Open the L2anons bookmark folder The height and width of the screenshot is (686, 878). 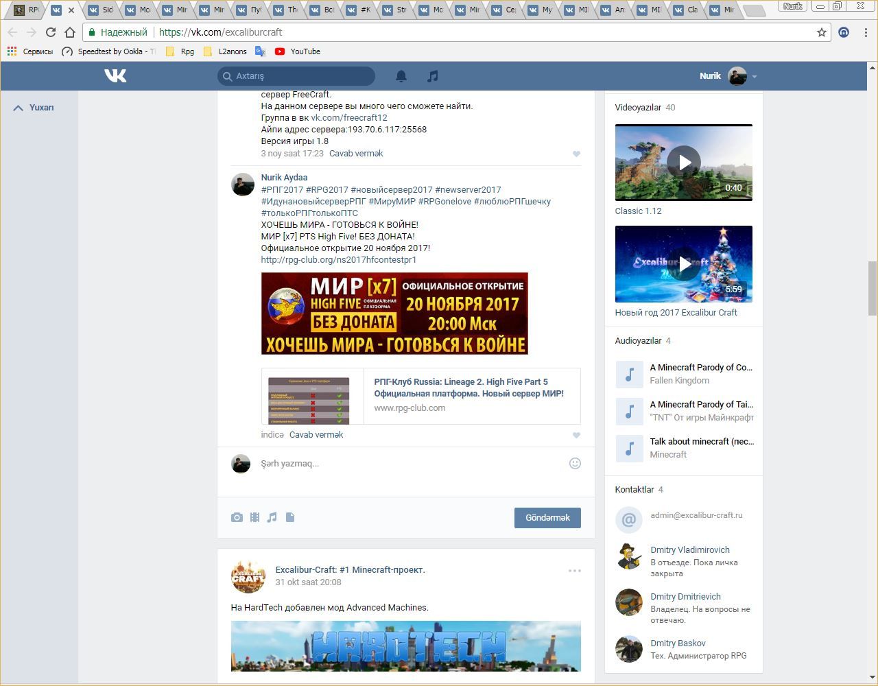[225, 51]
